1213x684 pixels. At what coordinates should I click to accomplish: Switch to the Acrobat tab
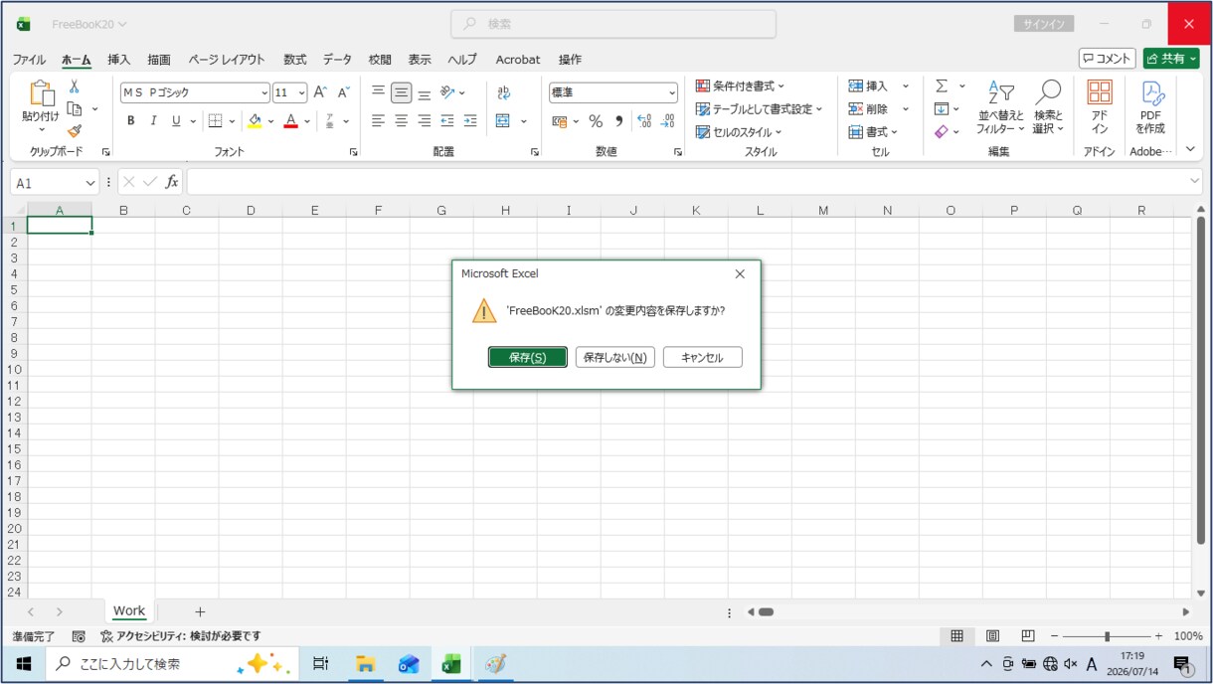tap(518, 60)
